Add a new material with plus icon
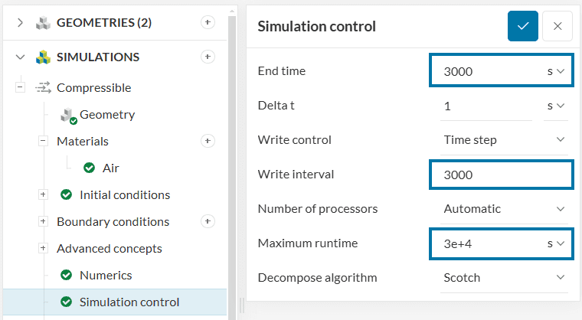 tap(207, 141)
